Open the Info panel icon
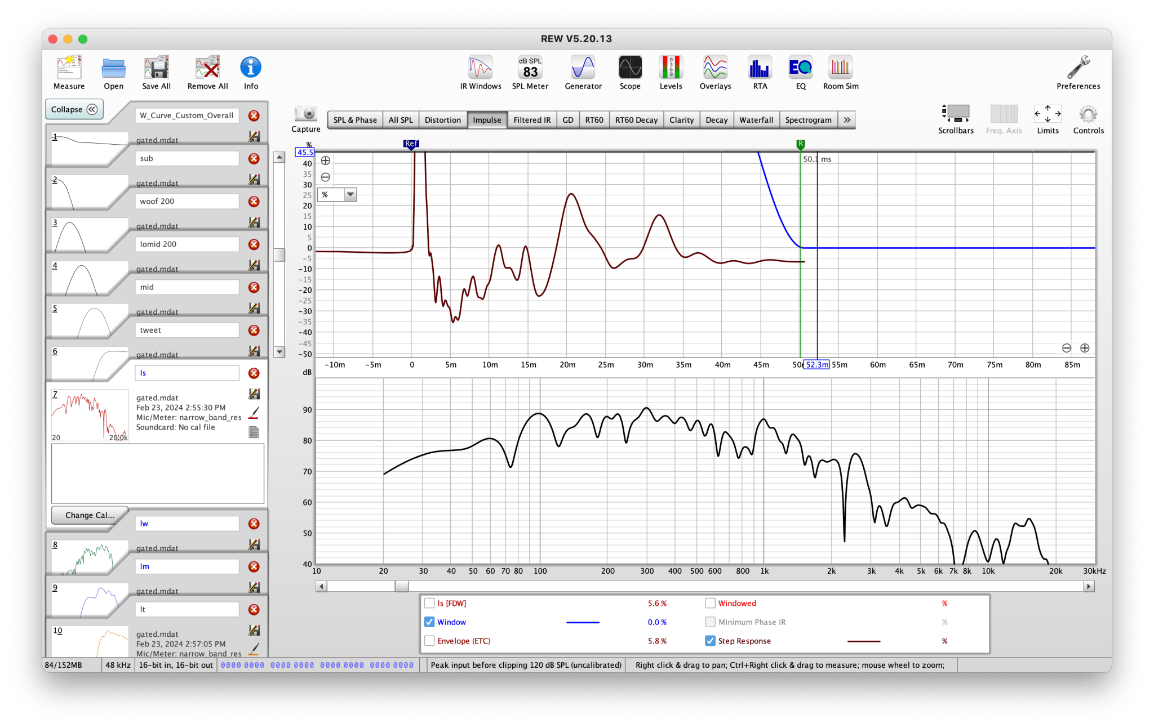Screen dimensions: 1154x728 (251, 72)
